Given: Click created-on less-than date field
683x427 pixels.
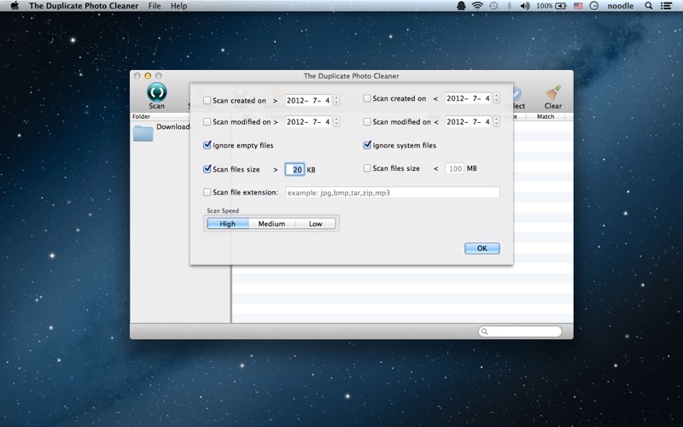Looking at the screenshot, I should (469, 98).
